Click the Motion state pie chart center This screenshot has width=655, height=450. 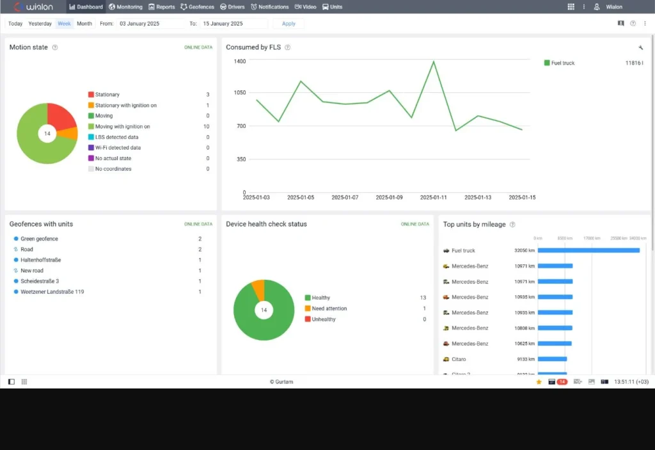point(47,133)
